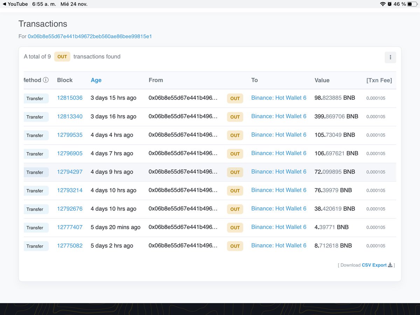The image size is (420, 315).
Task: Open block 12815036
Action: (x=70, y=98)
